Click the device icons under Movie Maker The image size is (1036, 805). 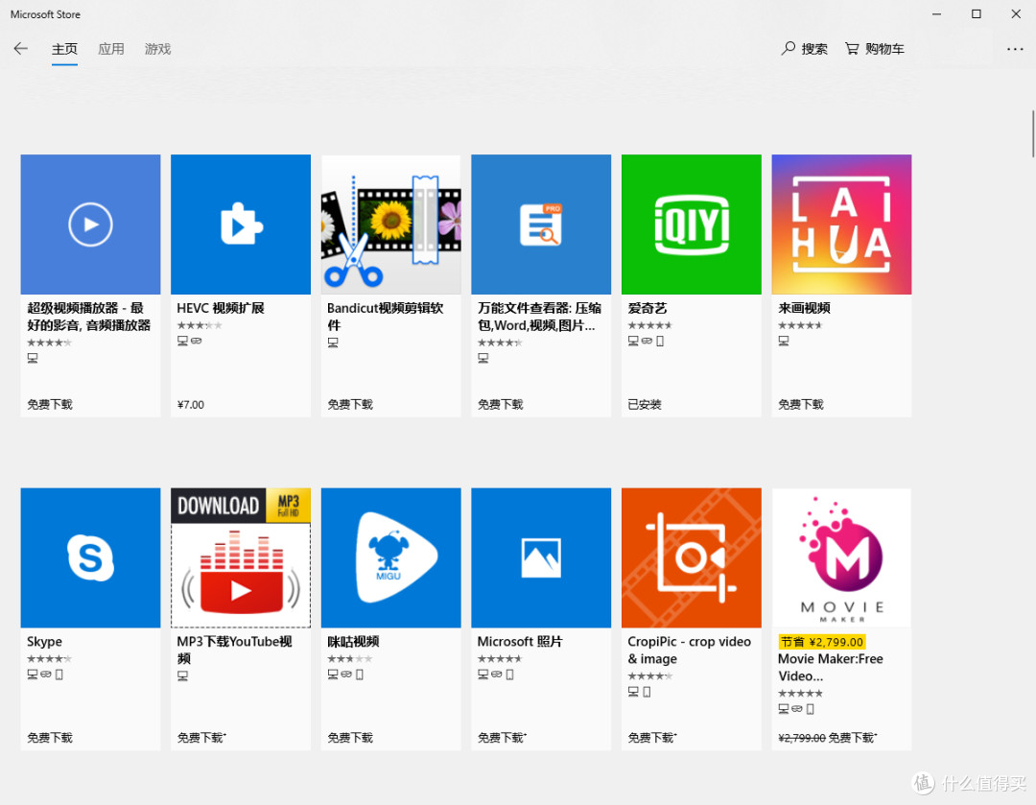pos(796,709)
